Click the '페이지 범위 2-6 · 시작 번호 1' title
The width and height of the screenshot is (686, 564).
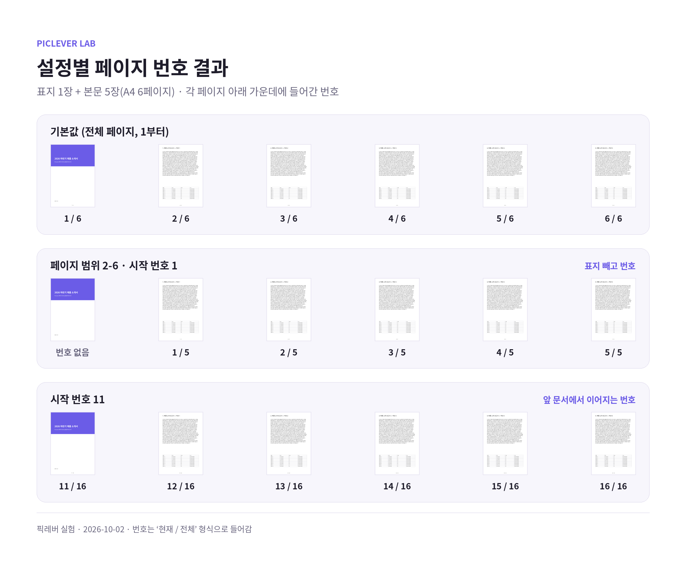pos(114,265)
